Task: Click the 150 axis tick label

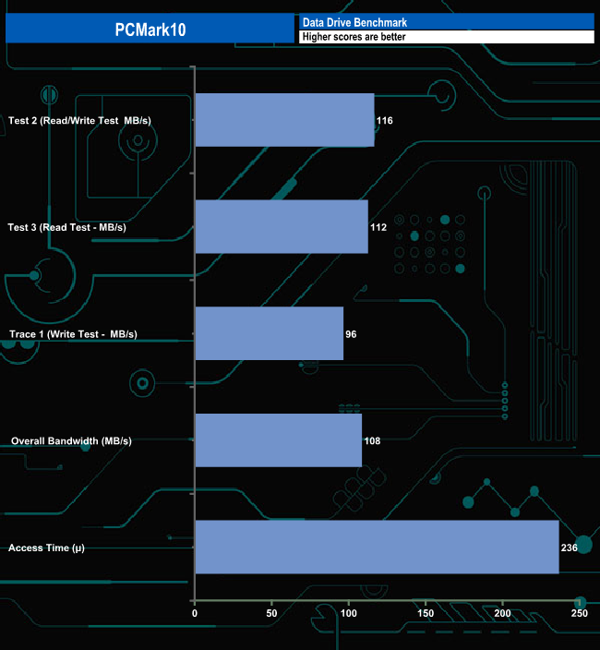Action: (426, 613)
